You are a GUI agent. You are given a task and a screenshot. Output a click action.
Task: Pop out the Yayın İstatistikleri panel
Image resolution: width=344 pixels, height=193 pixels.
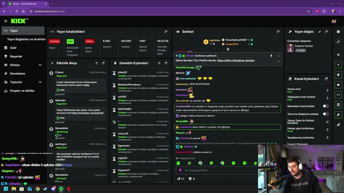[x=166, y=32]
